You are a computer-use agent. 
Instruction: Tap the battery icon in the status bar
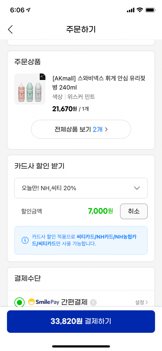(150, 10)
